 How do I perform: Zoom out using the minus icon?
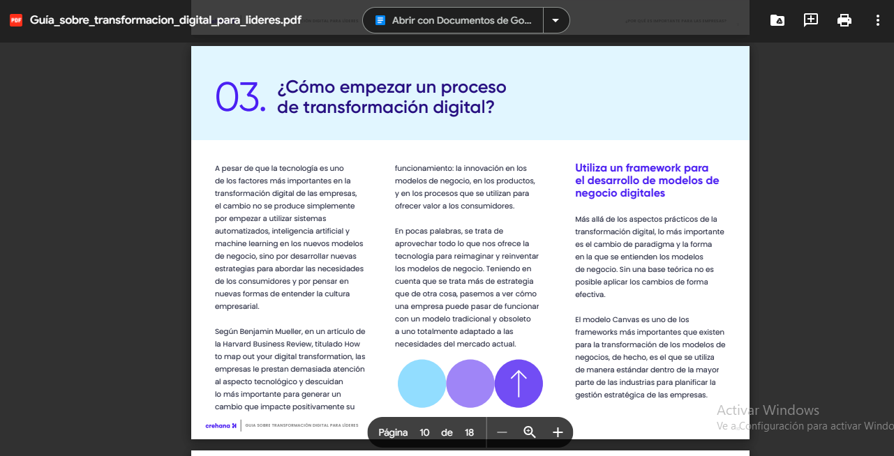(502, 432)
